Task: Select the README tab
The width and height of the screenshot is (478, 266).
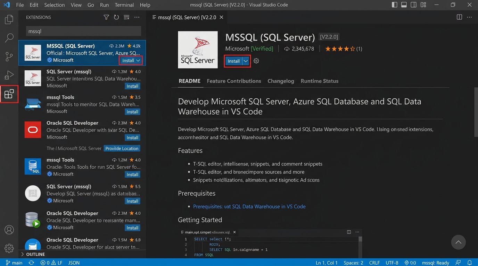Action: tap(189, 81)
